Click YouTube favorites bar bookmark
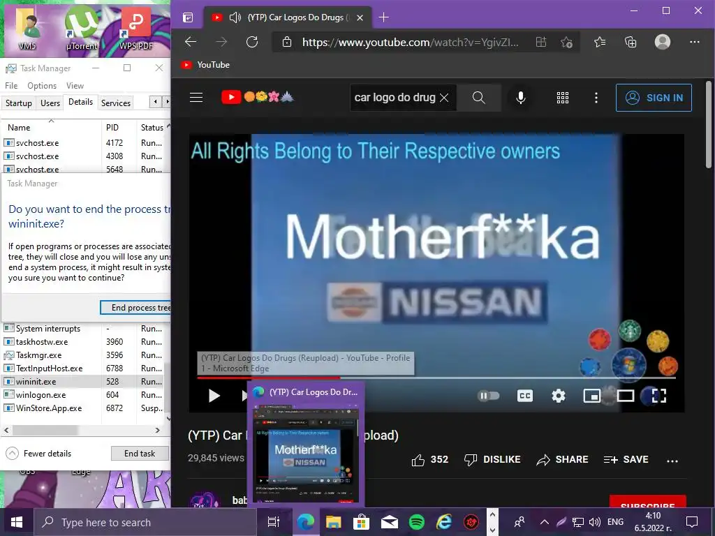Image resolution: width=715 pixels, height=536 pixels. coord(205,65)
